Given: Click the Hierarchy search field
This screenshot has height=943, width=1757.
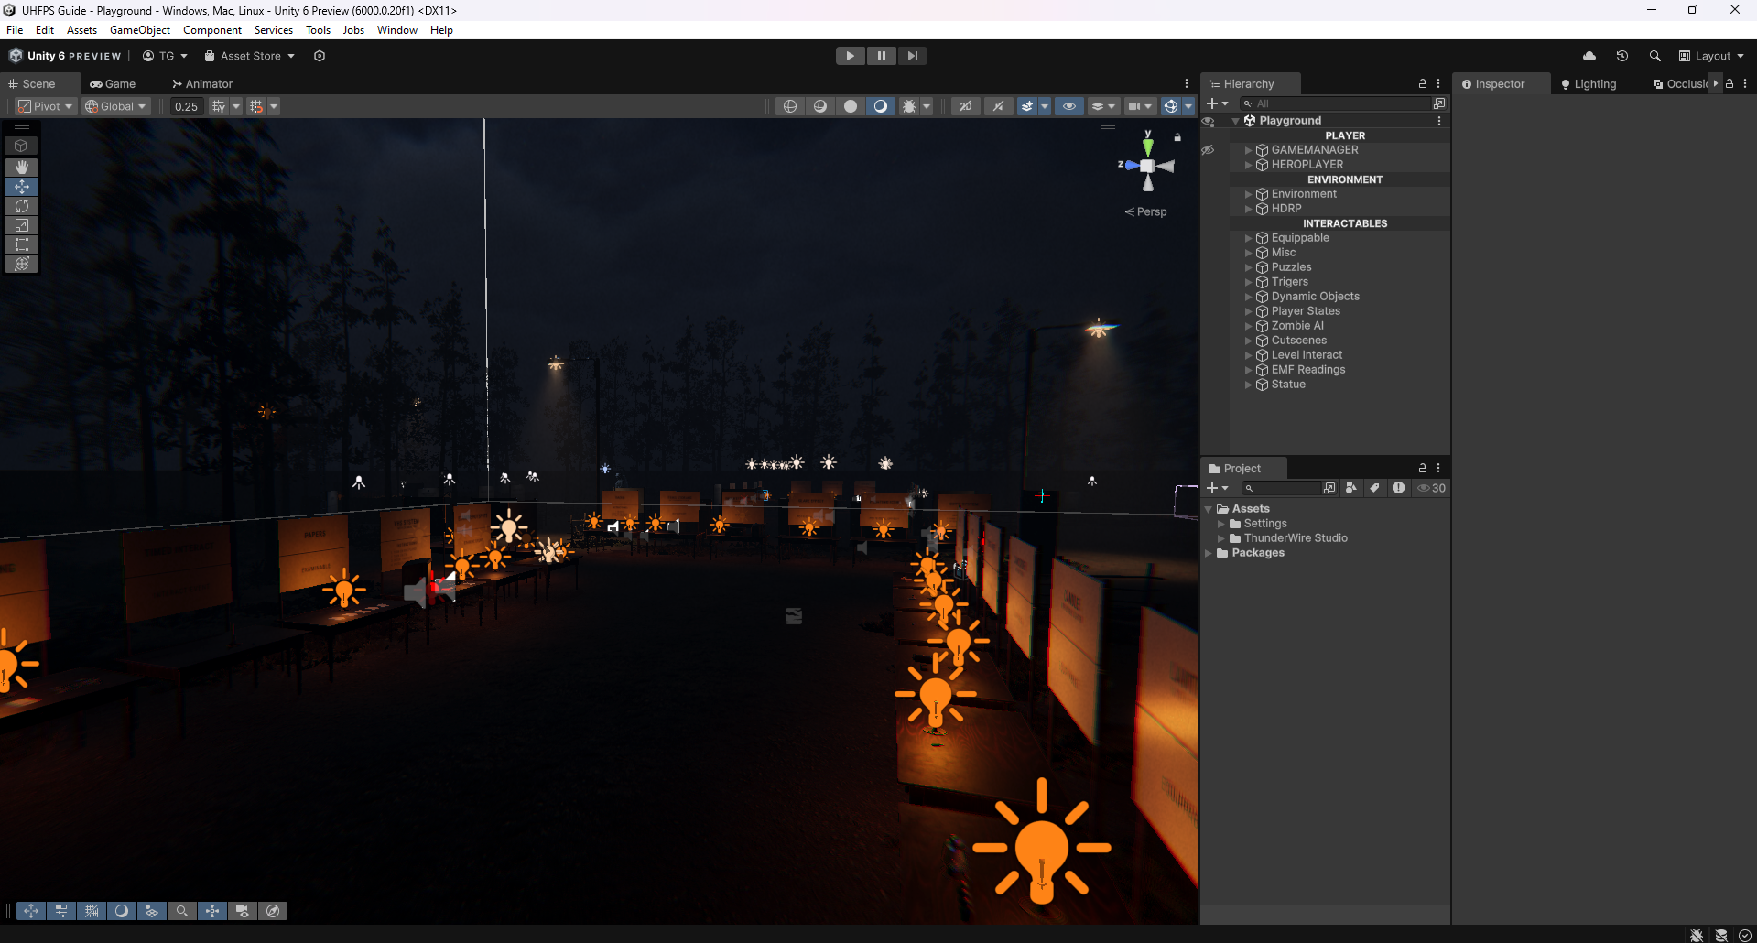Looking at the screenshot, I should [x=1337, y=103].
